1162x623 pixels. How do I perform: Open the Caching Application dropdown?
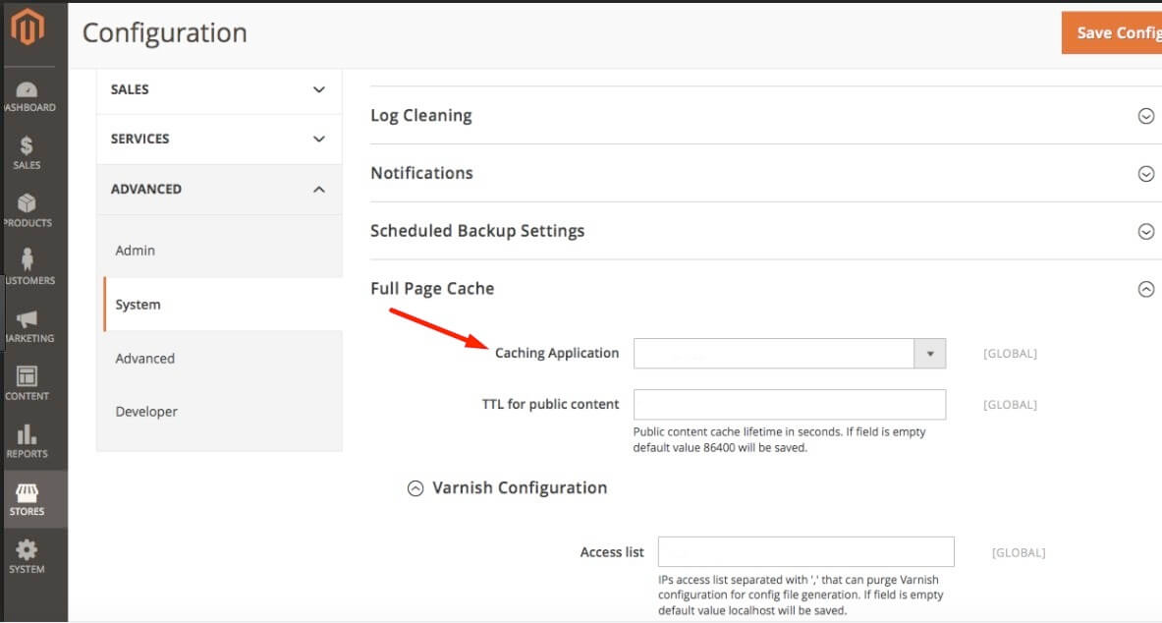[x=790, y=354]
